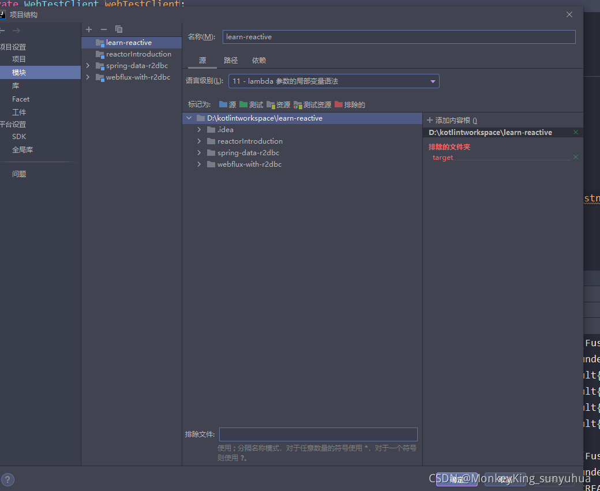
Task: Open the 问题 page
Action: click(x=19, y=174)
